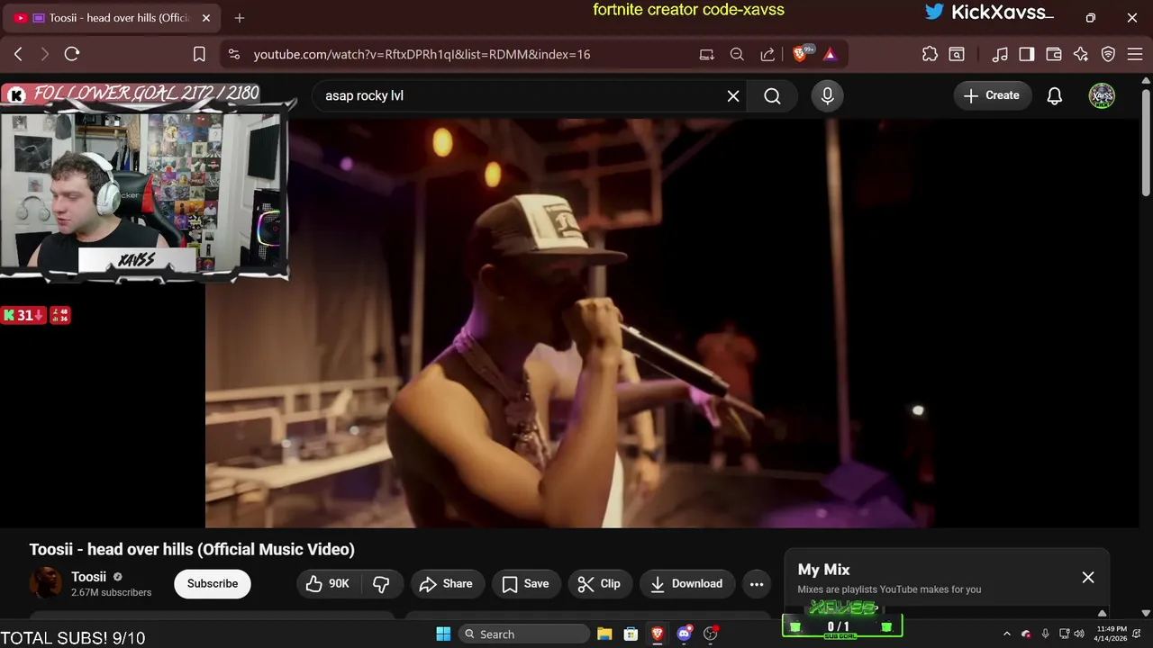Open the microphone tray icon
Screen dimensions: 1153x648
point(1045,634)
